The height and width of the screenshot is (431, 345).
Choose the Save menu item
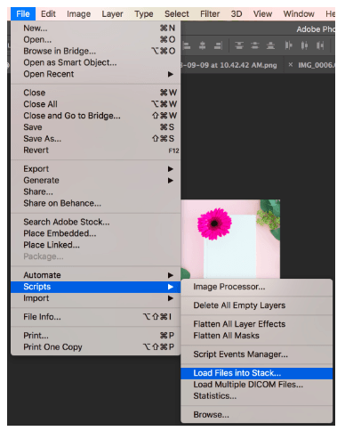(x=96, y=127)
